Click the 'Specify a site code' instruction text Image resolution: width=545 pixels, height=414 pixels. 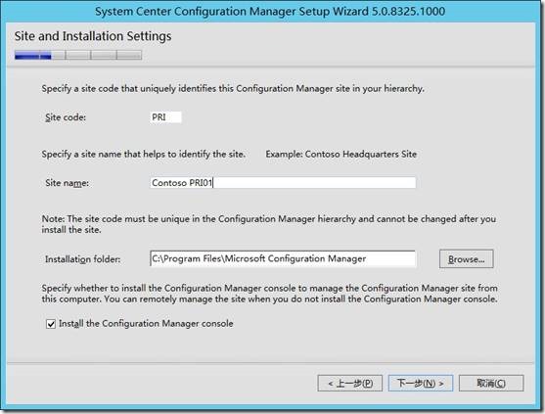click(233, 89)
